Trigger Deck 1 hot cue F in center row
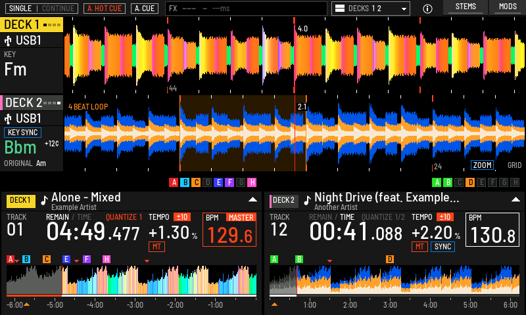 tap(229, 182)
